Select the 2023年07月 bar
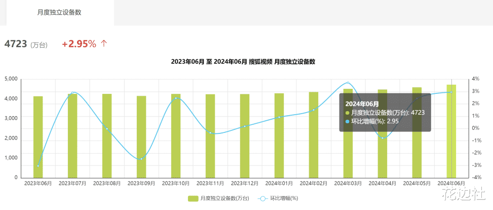Image resolution: width=493 pixels, height=210 pixels. [x=72, y=136]
